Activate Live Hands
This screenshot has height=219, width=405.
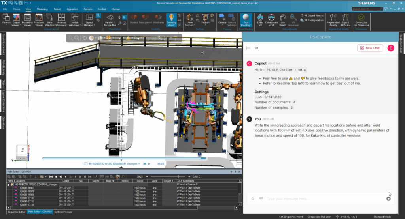click(x=282, y=20)
